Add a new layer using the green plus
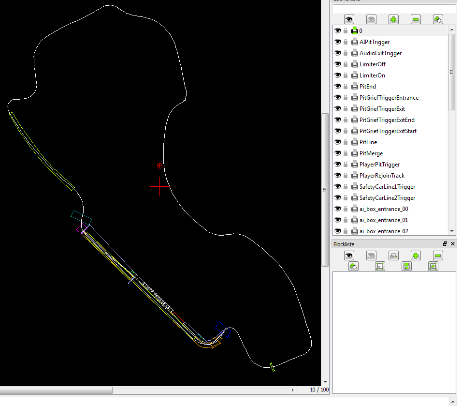This screenshot has width=462, height=406. tap(393, 20)
